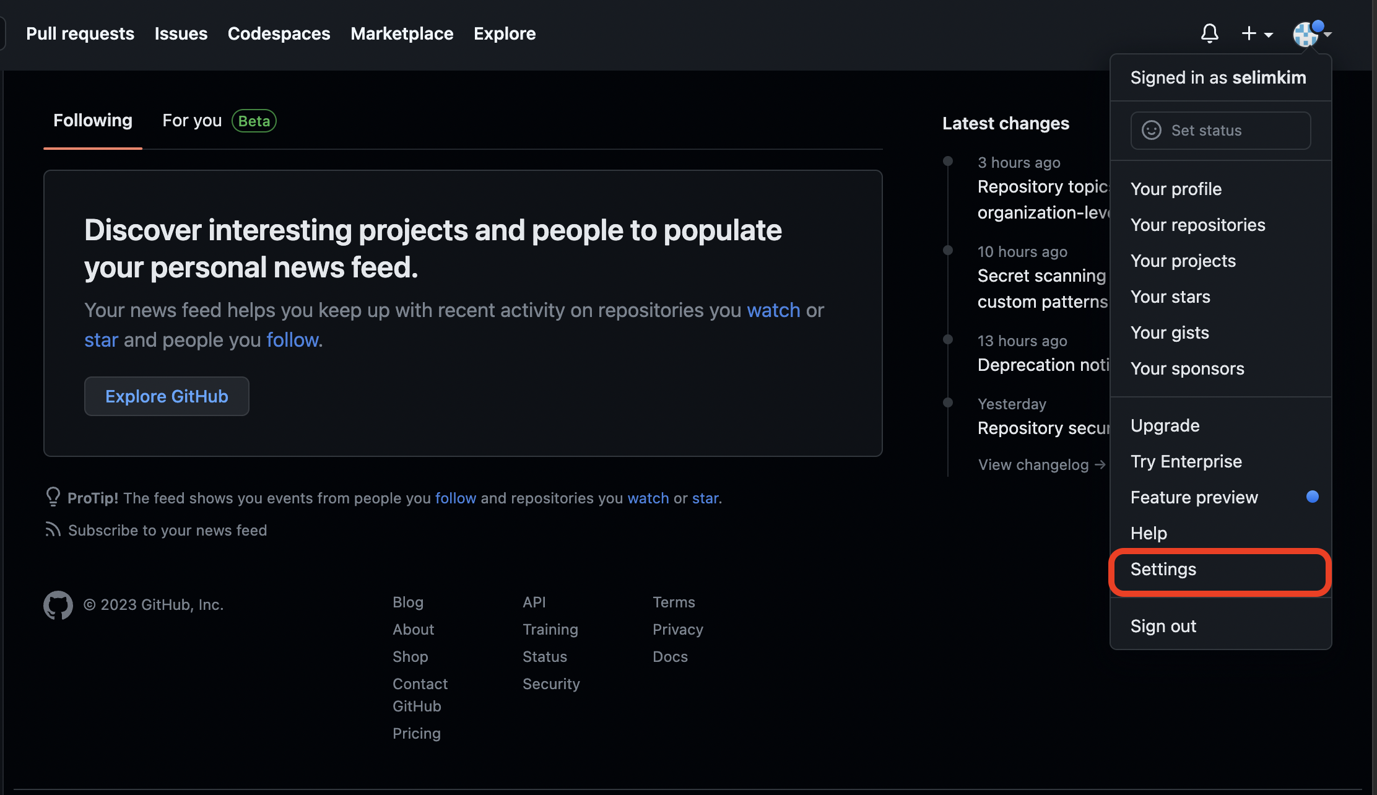The image size is (1377, 795).
Task: Click the smiley face Set status icon
Action: 1152,130
